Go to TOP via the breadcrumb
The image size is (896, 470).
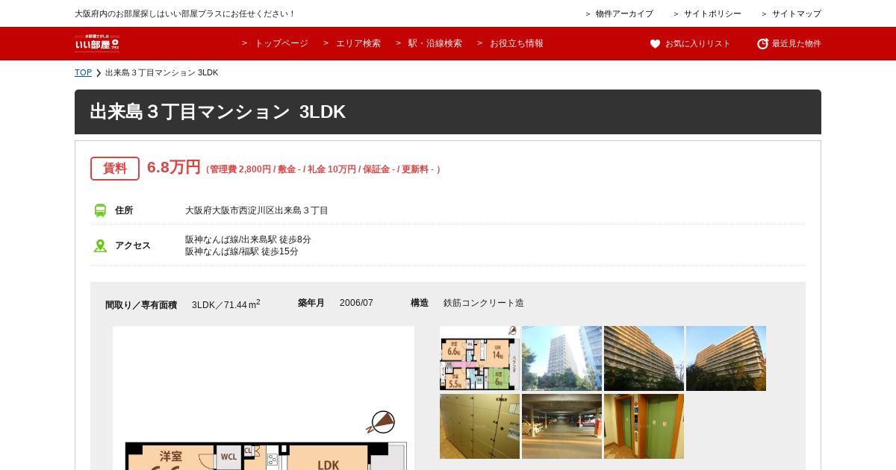[x=83, y=72]
